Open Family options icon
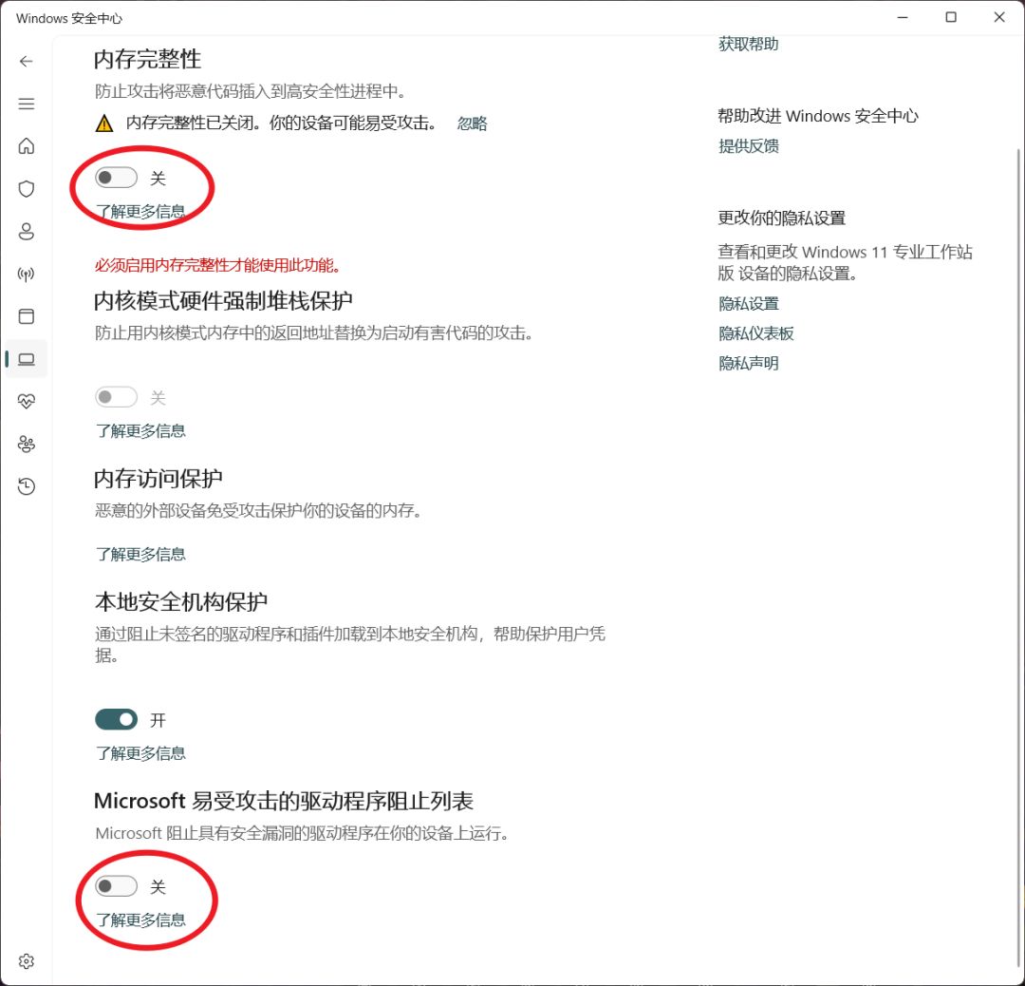Screen dimensions: 1025x986 point(27,444)
